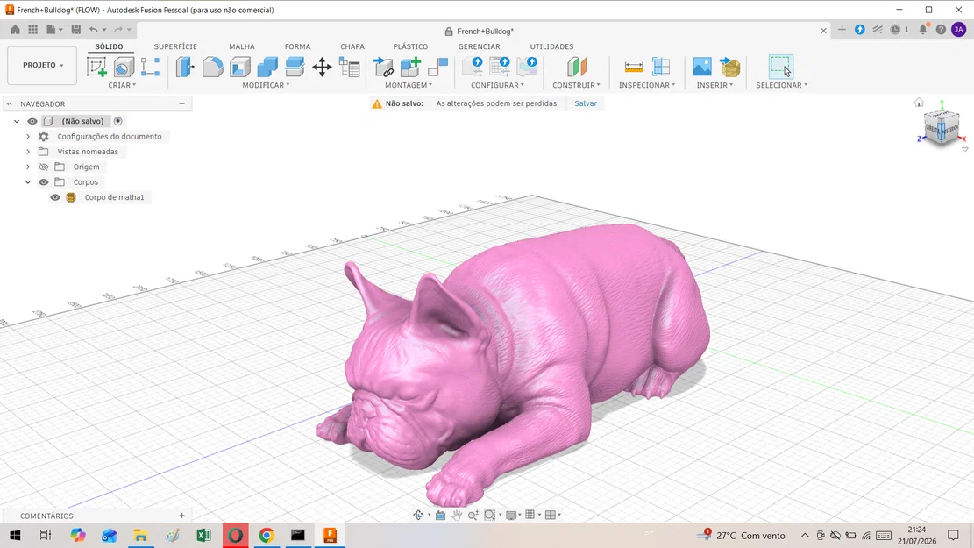Screen dimensions: 974x548
Task: Collapse the Corpos tree node
Action: pos(28,182)
